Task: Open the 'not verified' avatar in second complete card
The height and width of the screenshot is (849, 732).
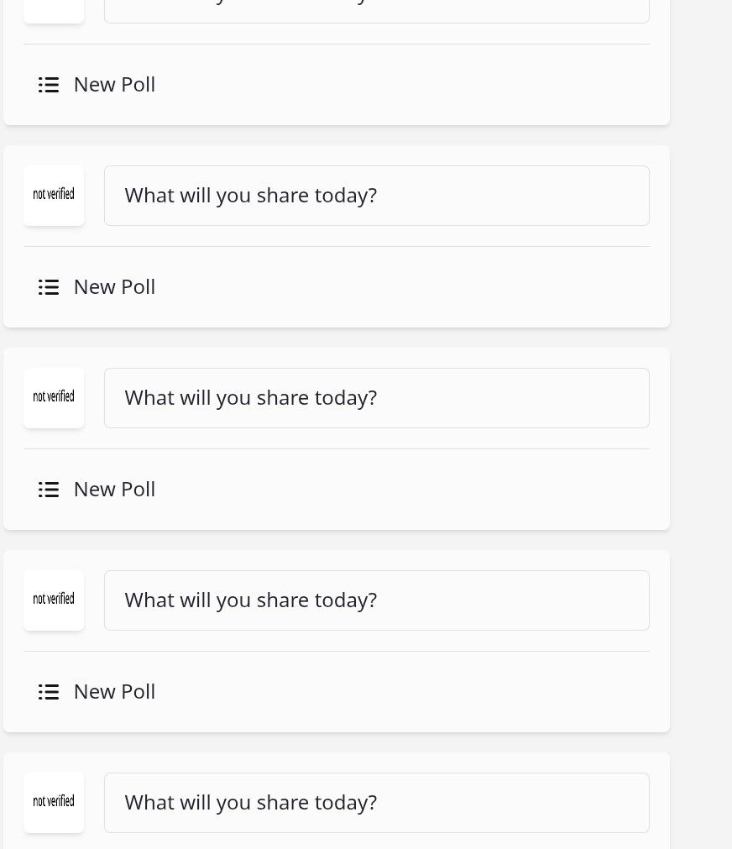Action: (54, 398)
